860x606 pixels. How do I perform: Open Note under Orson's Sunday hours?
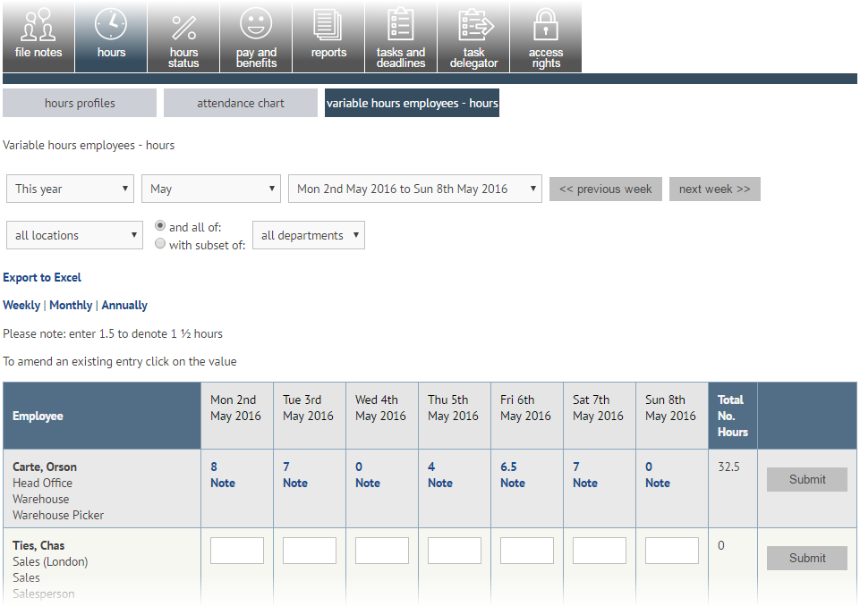tap(658, 483)
